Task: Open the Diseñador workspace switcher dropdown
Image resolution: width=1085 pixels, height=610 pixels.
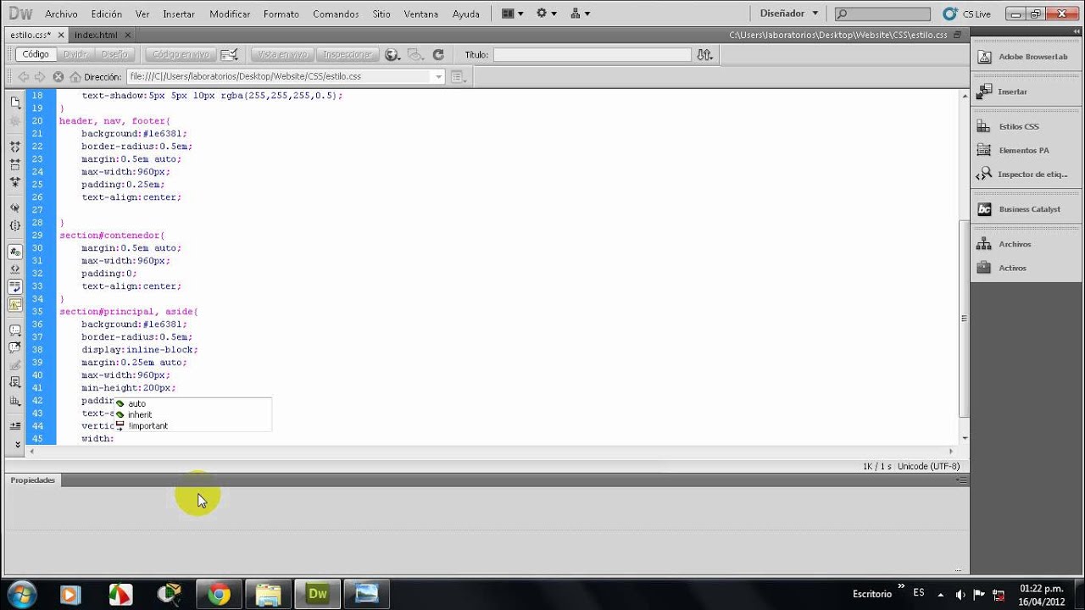Action: [x=788, y=14]
